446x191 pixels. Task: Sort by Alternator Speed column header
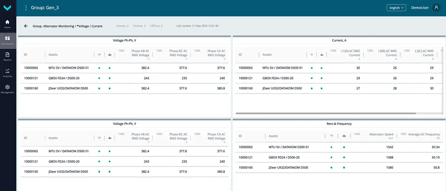[381, 134]
